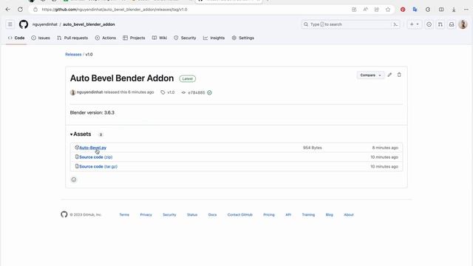Open the issues icon in the header

pos(429,24)
